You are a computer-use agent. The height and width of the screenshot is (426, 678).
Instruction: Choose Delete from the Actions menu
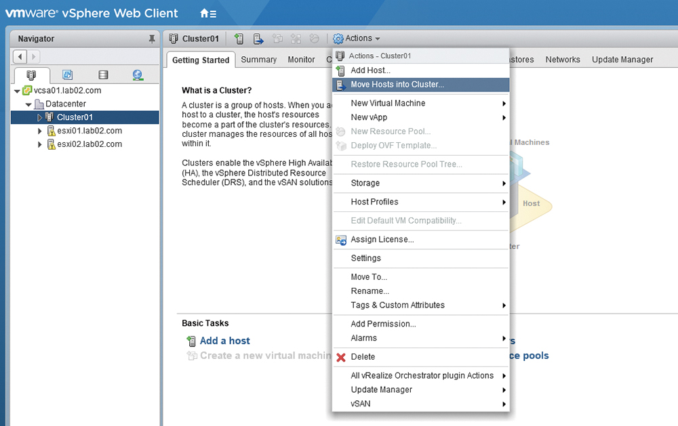point(421,357)
